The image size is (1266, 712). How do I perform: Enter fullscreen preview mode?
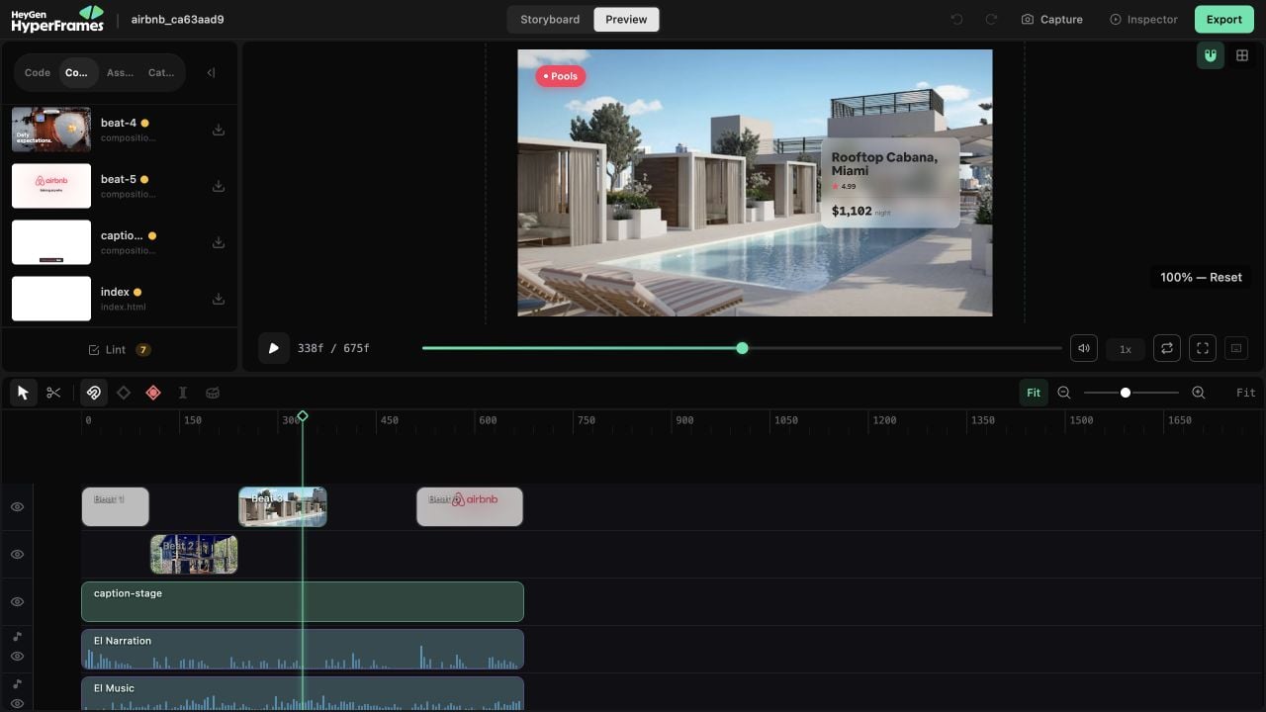coord(1203,348)
